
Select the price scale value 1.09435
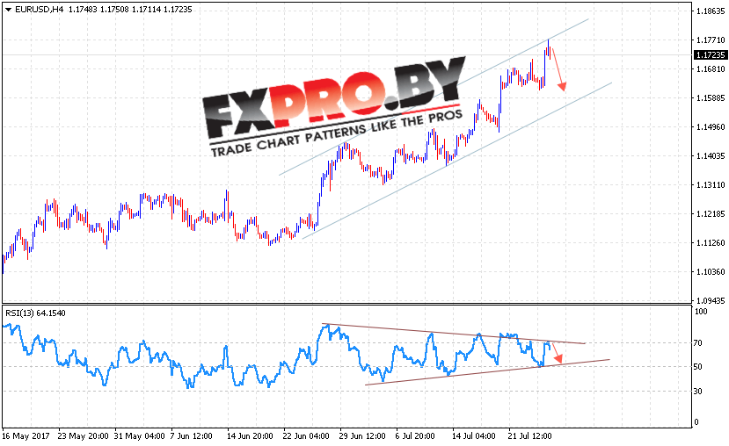[711, 301]
